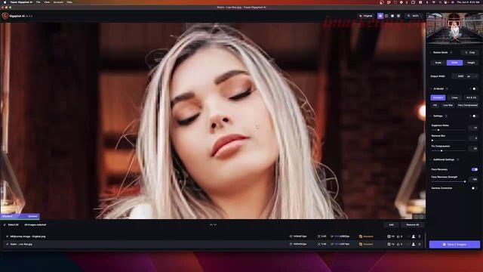
Task: Select the single view mode icon
Action: coord(380,16)
